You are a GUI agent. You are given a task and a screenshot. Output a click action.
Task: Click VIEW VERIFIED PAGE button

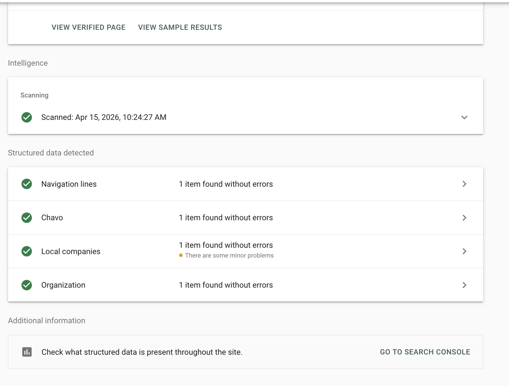[x=89, y=27]
